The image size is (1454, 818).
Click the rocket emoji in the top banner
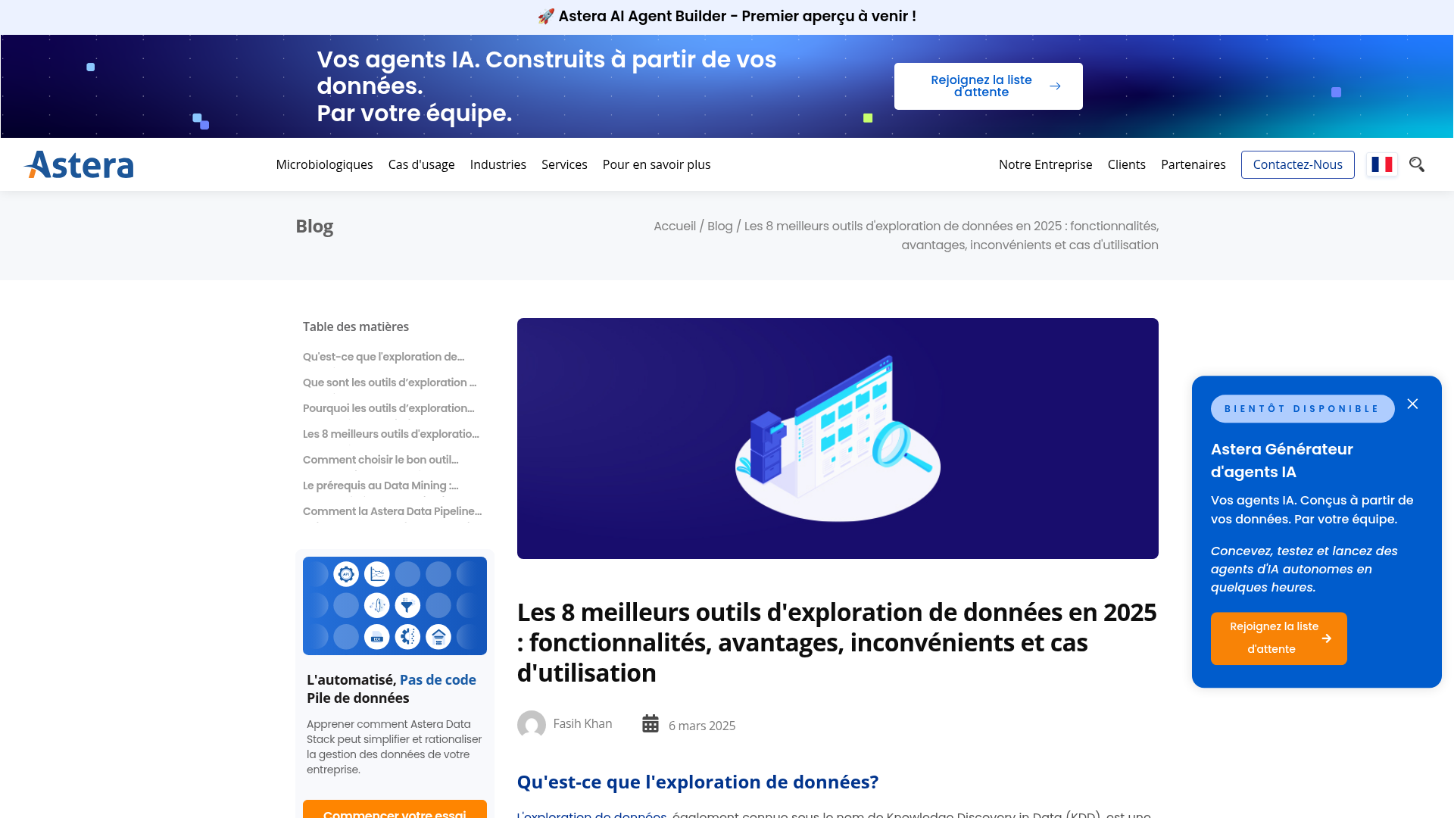tap(546, 17)
